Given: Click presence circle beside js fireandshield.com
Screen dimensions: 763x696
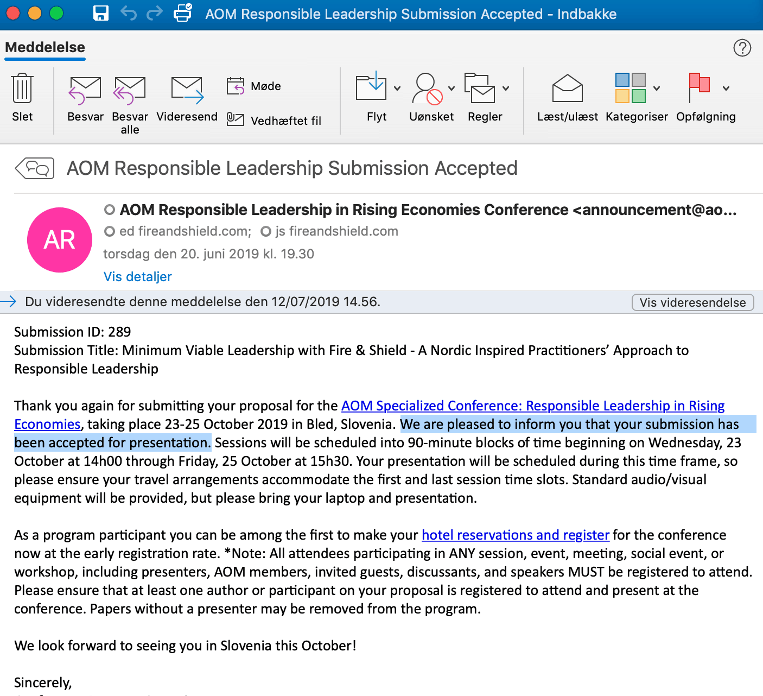Looking at the screenshot, I should pyautogui.click(x=266, y=232).
